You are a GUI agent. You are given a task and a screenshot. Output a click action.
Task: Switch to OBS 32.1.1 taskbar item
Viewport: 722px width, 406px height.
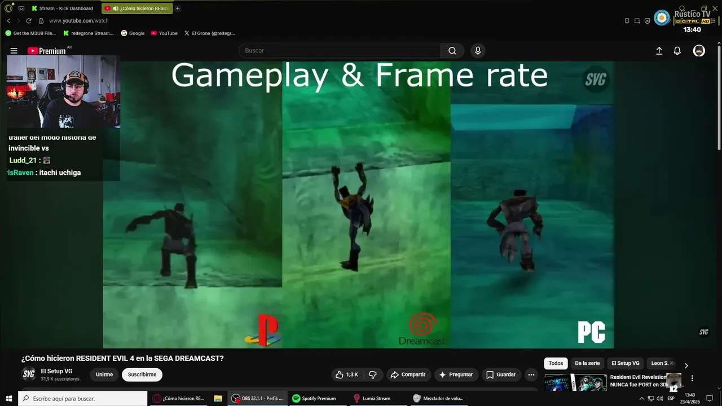click(258, 398)
